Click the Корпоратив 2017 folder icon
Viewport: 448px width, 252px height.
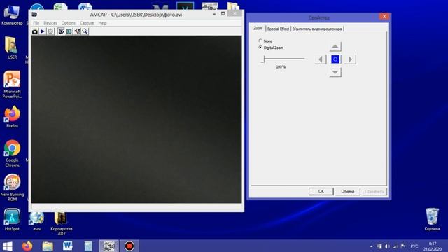61,223
